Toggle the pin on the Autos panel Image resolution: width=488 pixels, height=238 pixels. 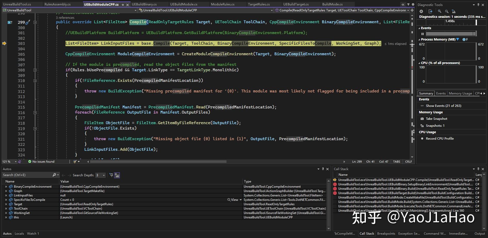(x=323, y=169)
